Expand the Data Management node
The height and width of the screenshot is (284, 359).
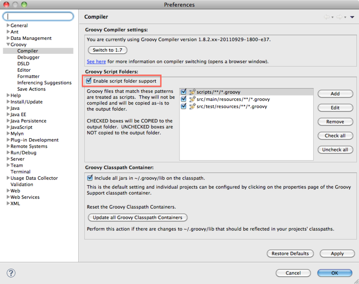click(8, 38)
